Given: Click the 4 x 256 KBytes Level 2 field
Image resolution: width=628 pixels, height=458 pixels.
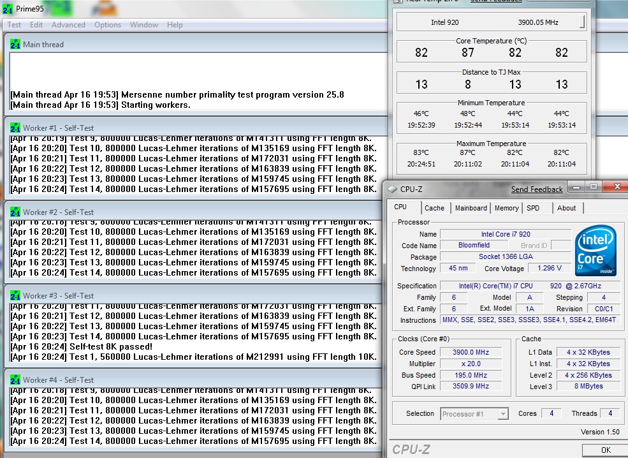Looking at the screenshot, I should (588, 375).
